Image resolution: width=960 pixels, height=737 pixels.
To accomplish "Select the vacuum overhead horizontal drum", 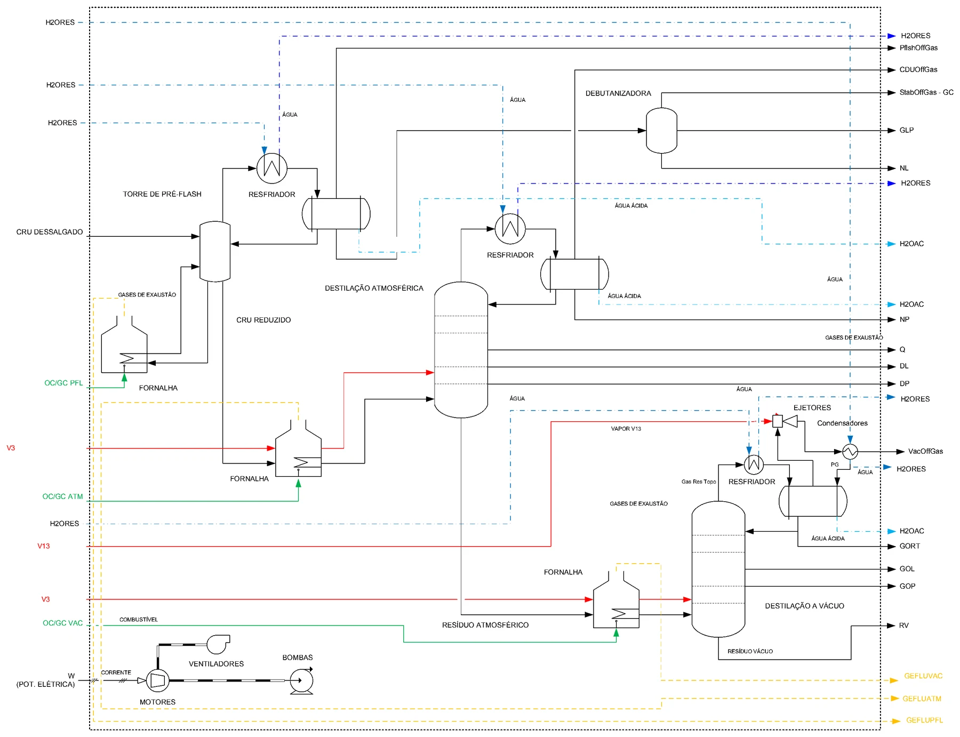I will (x=813, y=501).
